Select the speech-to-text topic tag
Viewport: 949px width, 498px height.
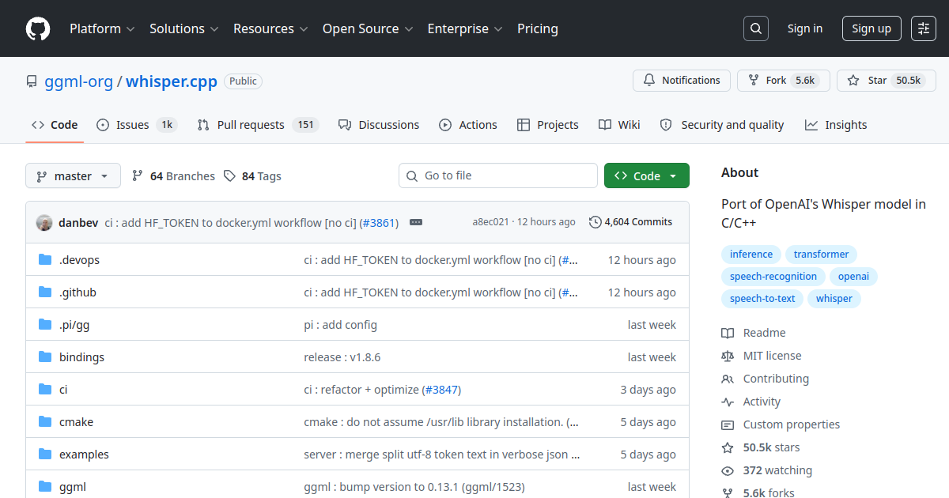tap(762, 299)
